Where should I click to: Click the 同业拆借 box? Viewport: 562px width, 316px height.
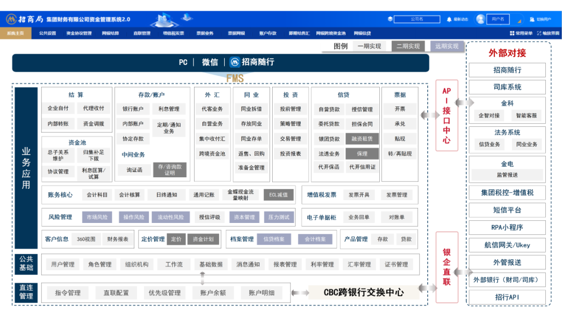(x=251, y=109)
